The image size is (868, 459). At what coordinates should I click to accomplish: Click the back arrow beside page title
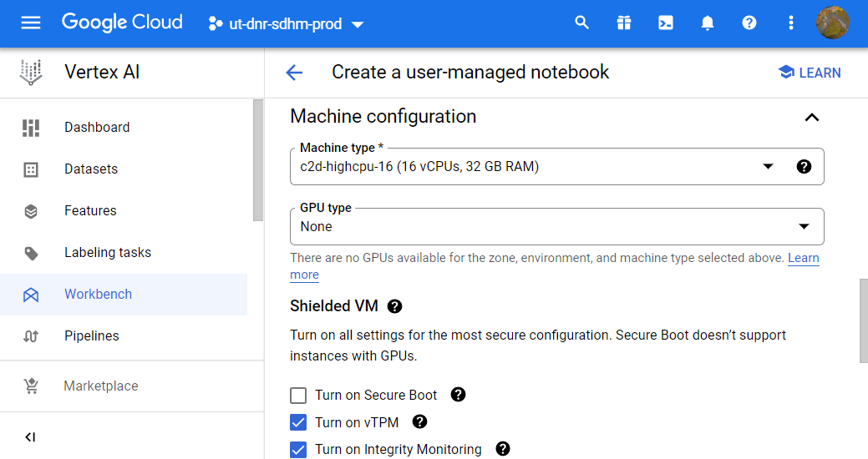coord(294,73)
